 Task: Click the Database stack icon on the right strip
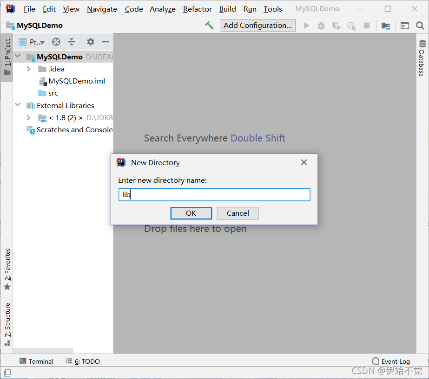(422, 44)
